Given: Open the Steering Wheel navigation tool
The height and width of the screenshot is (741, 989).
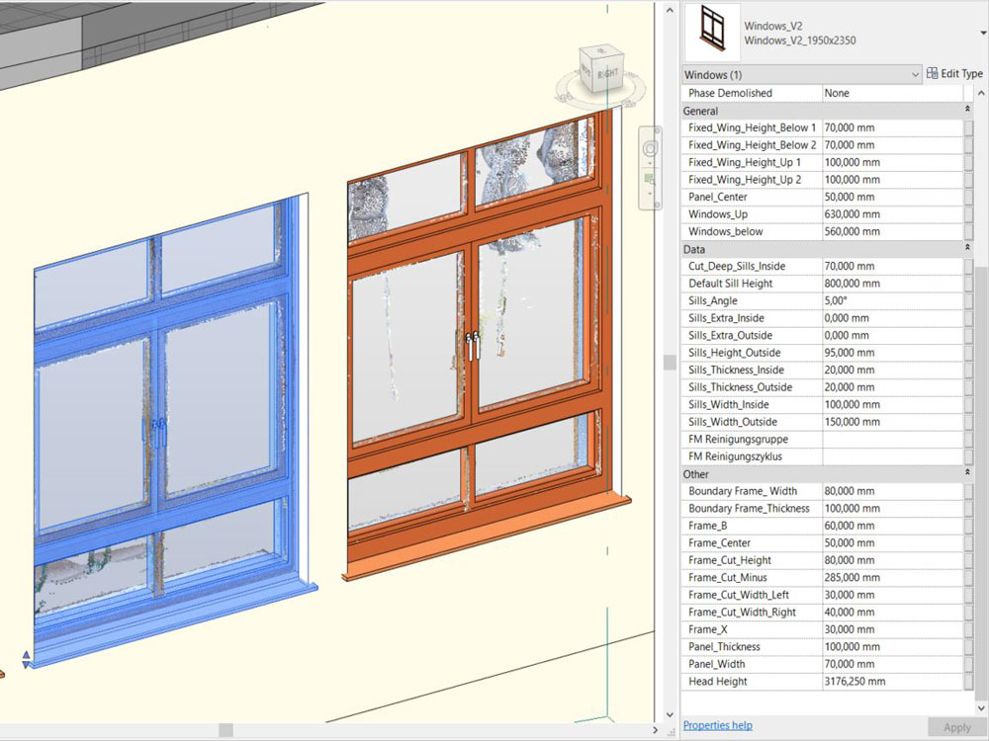Looking at the screenshot, I should point(650,148).
